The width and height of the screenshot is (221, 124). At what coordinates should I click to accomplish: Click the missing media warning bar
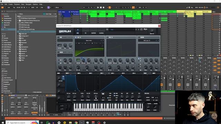tap(84, 118)
